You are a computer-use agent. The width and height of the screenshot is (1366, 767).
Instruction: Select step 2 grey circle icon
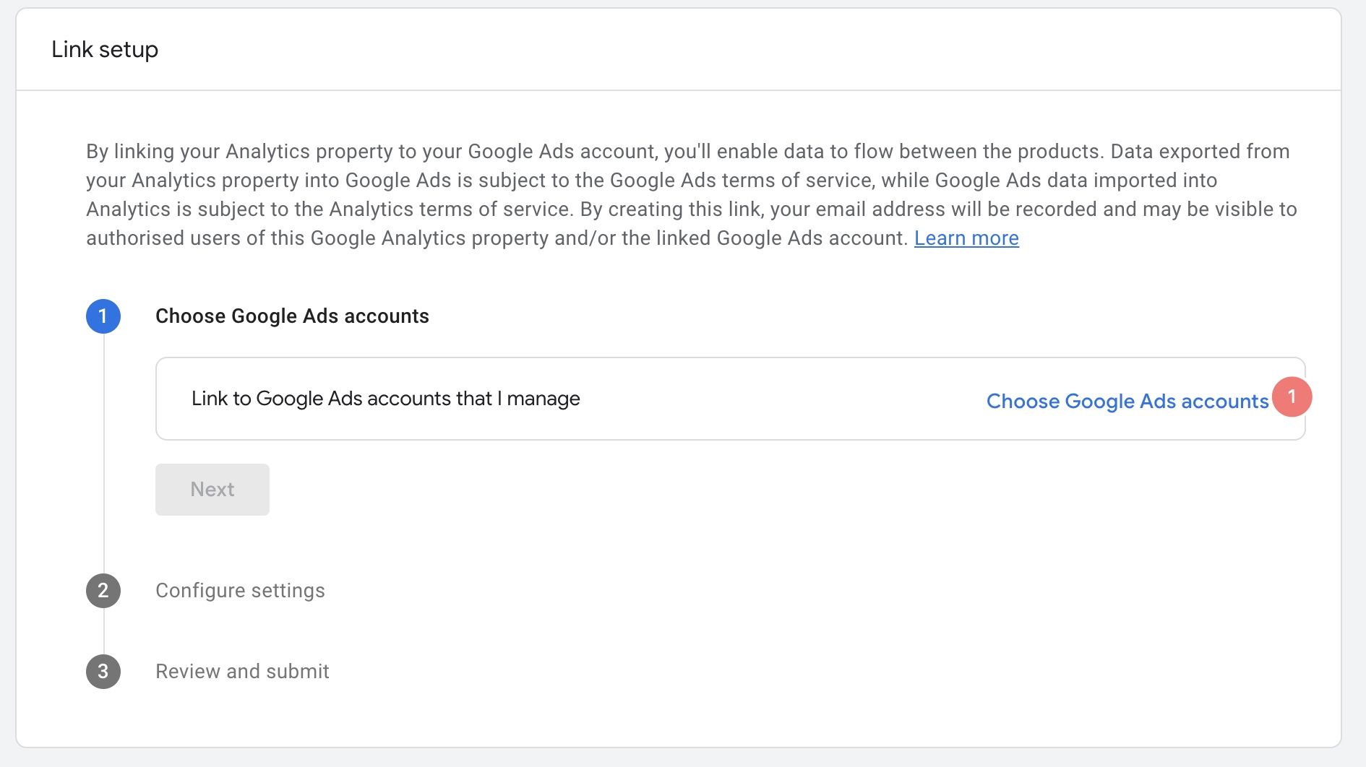103,591
